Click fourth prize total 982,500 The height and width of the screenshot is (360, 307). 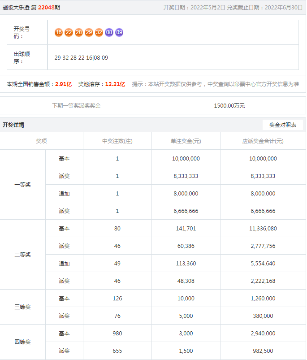click(x=263, y=351)
